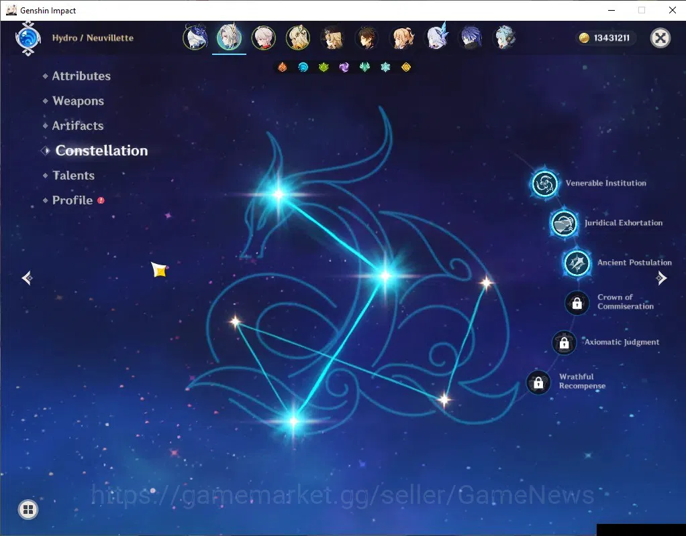The height and width of the screenshot is (536, 686).
Task: Filter characters by Anemo element
Action: 365,67
